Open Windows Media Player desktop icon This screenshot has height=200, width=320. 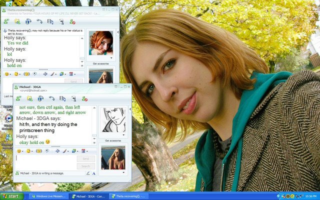coord(8,121)
